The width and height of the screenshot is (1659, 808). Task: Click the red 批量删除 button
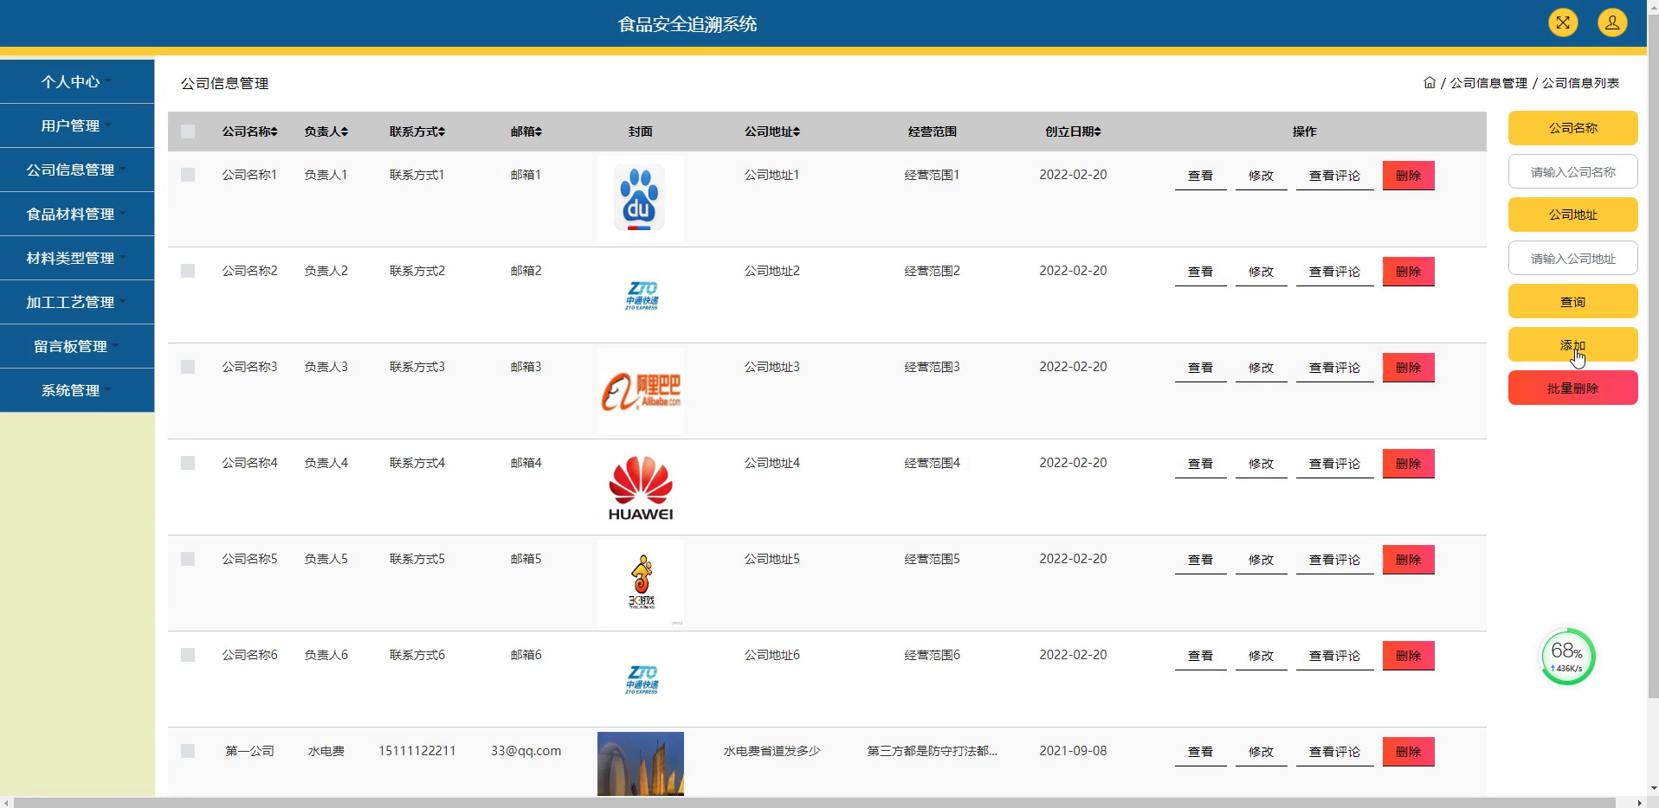(x=1572, y=388)
